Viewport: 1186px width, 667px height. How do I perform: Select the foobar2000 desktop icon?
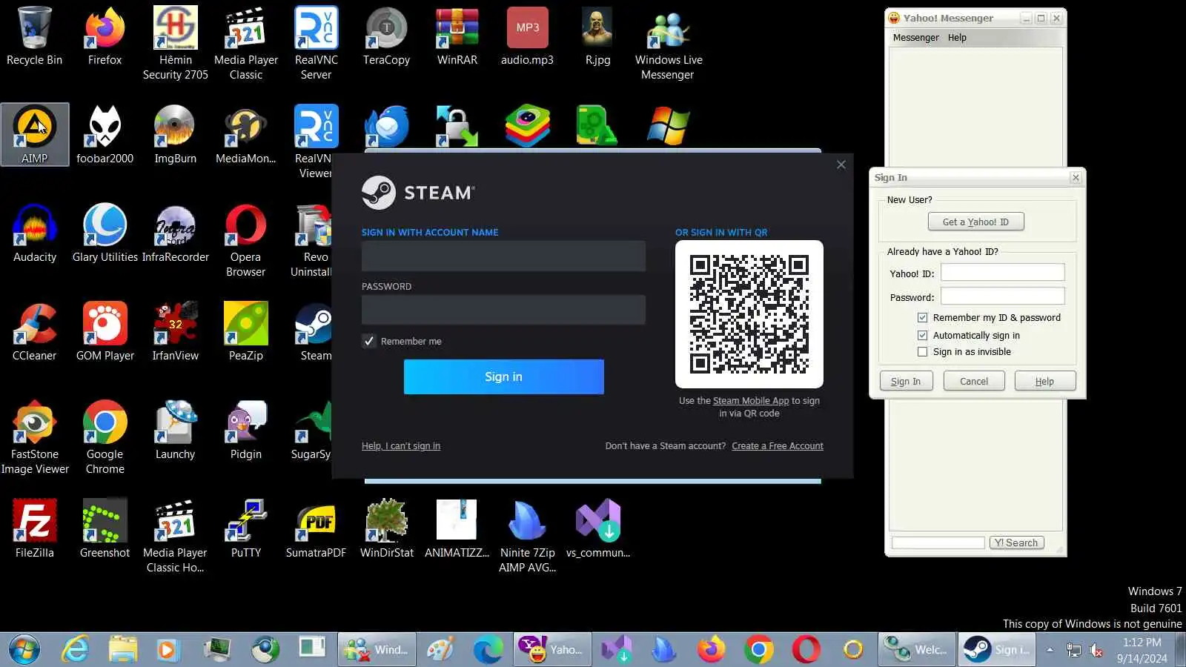[x=105, y=134]
